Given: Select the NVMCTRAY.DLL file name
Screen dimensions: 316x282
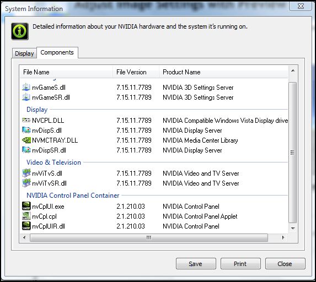Looking at the screenshot, I should pos(55,140).
